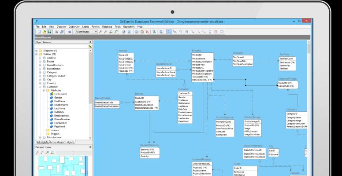Click the green magnifier toolbar icon
The width and height of the screenshot is (342, 176).
coord(116,32)
